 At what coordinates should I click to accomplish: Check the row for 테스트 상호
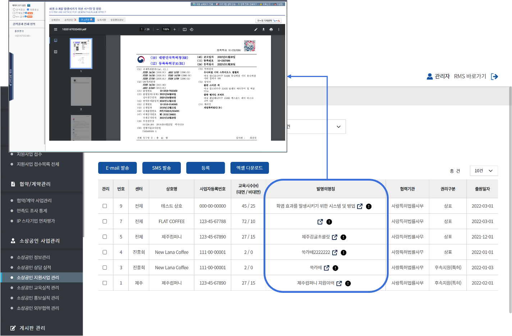[105, 206]
